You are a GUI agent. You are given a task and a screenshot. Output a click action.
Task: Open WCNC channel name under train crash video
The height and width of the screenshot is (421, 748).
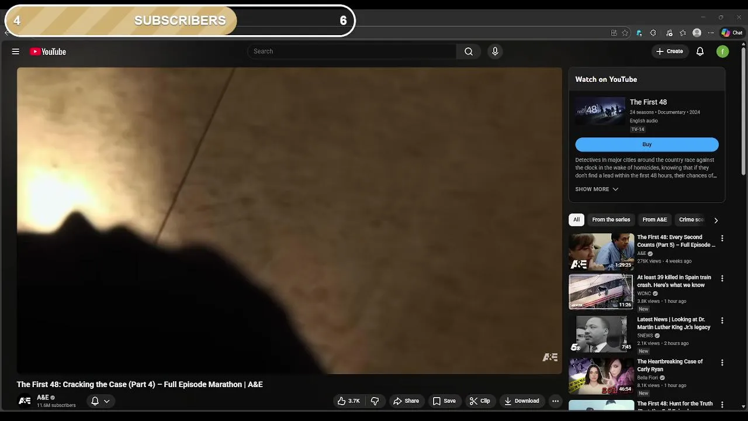[x=644, y=294]
